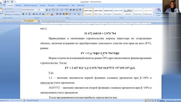Select the Без интервала style

click(x=98, y=12)
